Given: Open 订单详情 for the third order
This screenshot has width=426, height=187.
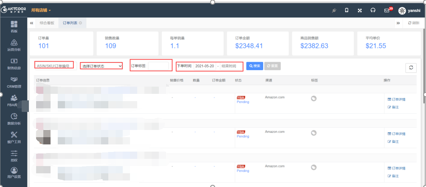Looking at the screenshot, I should (x=396, y=169).
